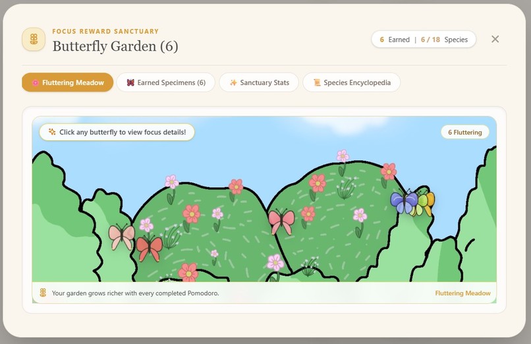
Task: Click the blue butterfly in the meadow
Action: [x=403, y=202]
